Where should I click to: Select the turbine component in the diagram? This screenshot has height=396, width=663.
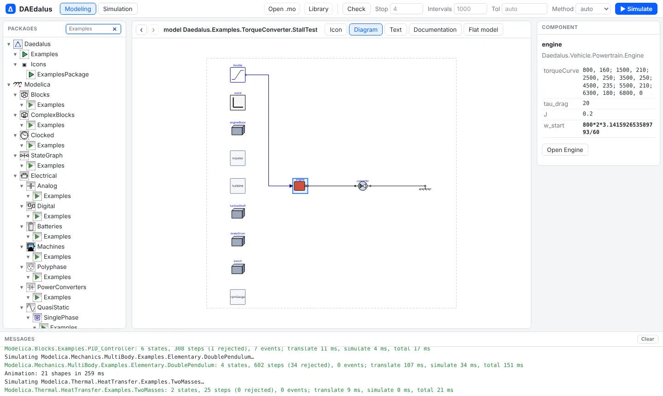[x=238, y=186]
